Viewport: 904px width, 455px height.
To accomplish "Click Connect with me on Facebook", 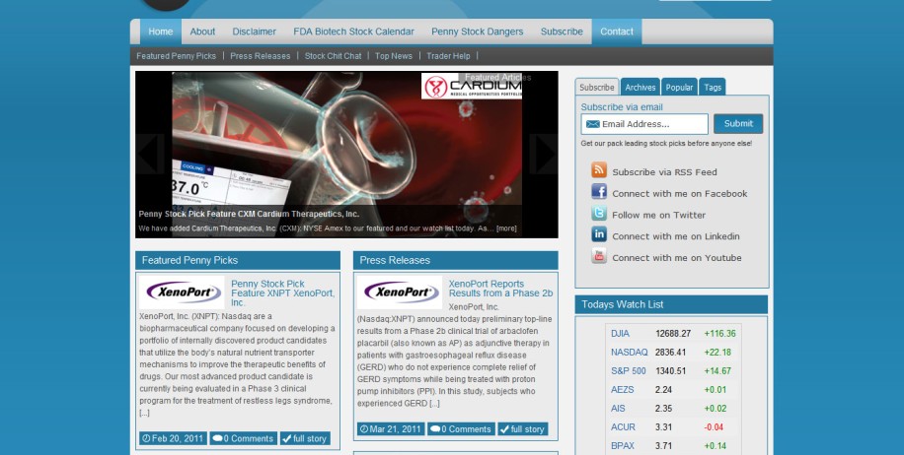I will pyautogui.click(x=680, y=194).
